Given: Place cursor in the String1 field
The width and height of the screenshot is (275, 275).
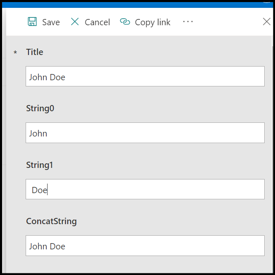Looking at the screenshot, I should click(145, 189).
